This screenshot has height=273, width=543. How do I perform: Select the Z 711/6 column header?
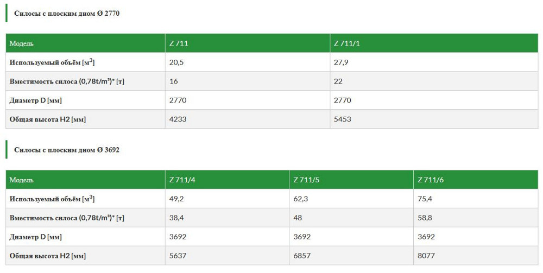point(431,180)
